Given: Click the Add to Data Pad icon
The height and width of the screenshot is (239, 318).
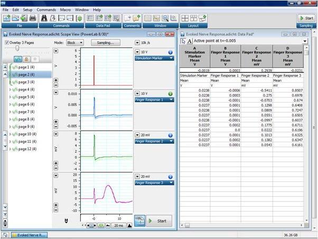Looking at the screenshot, I should 99,19.
